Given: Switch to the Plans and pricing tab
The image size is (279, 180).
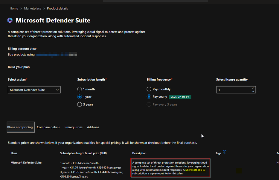Looking at the screenshot, I should pyautogui.click(x=21, y=127).
